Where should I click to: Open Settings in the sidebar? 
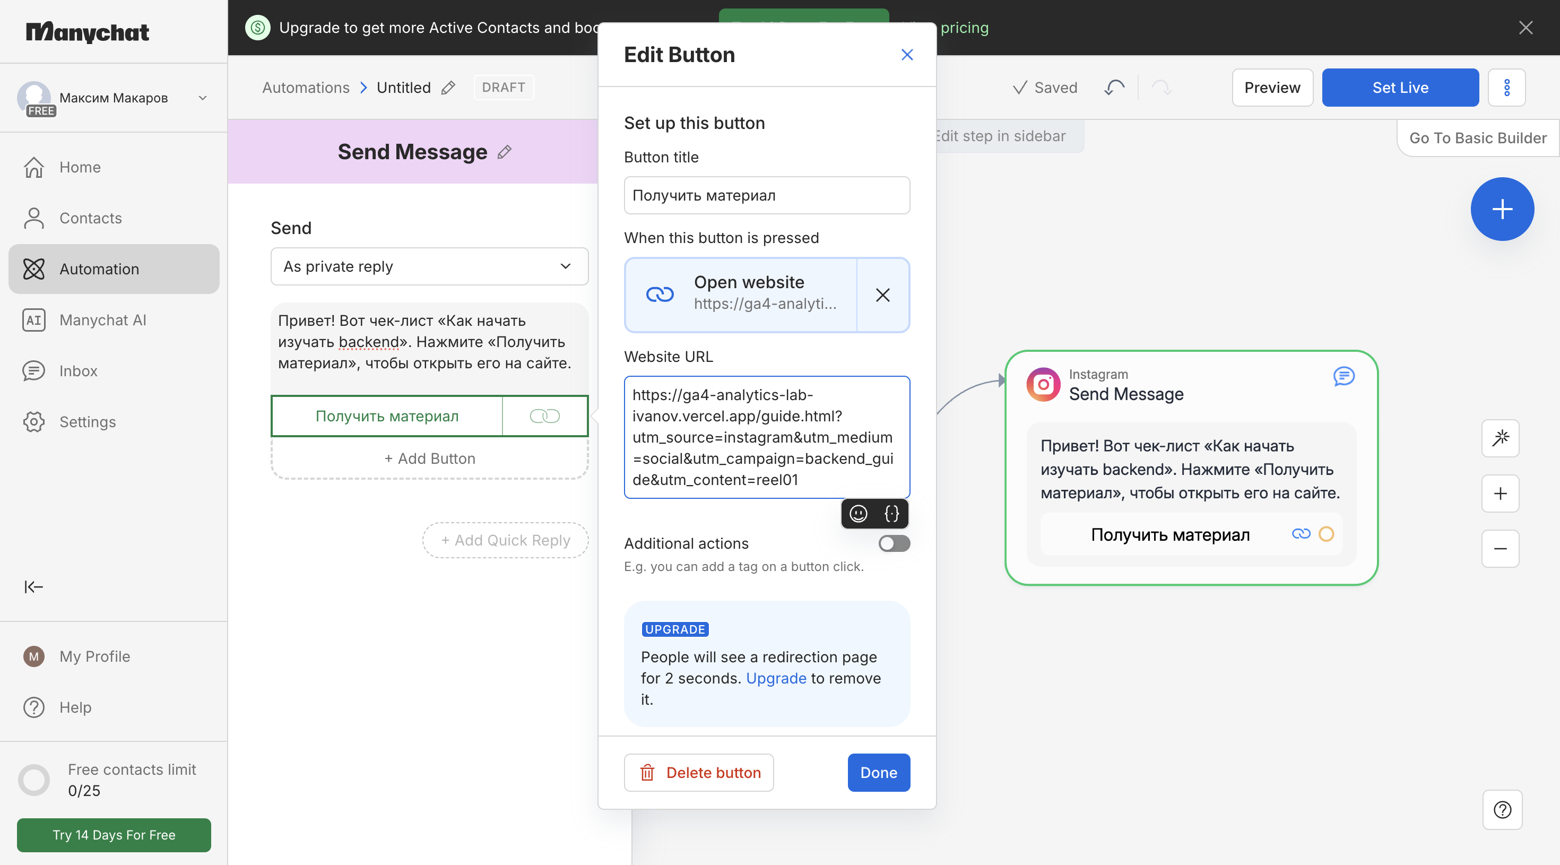(114, 421)
